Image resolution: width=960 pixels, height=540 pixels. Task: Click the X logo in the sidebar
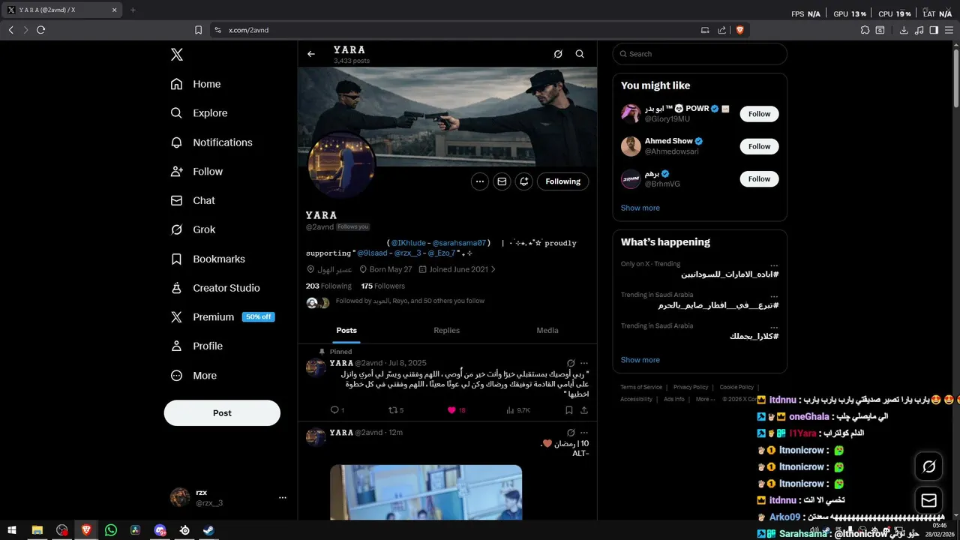tap(176, 54)
